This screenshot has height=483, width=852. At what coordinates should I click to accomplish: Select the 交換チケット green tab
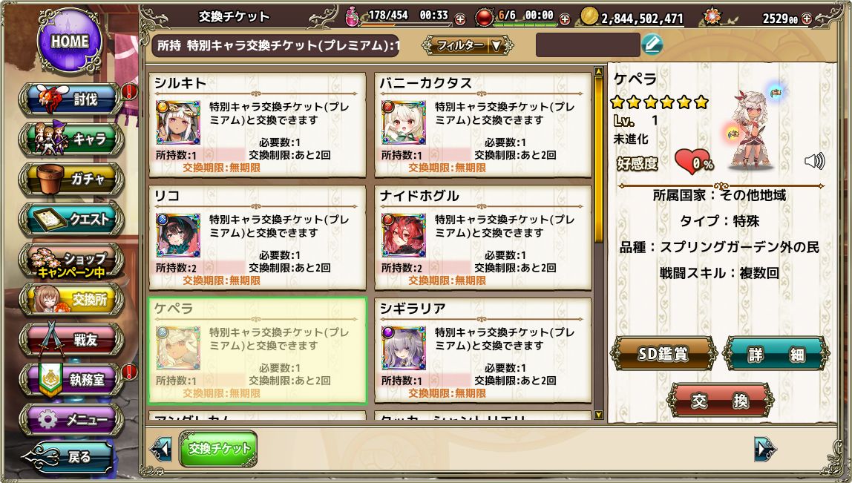(218, 449)
